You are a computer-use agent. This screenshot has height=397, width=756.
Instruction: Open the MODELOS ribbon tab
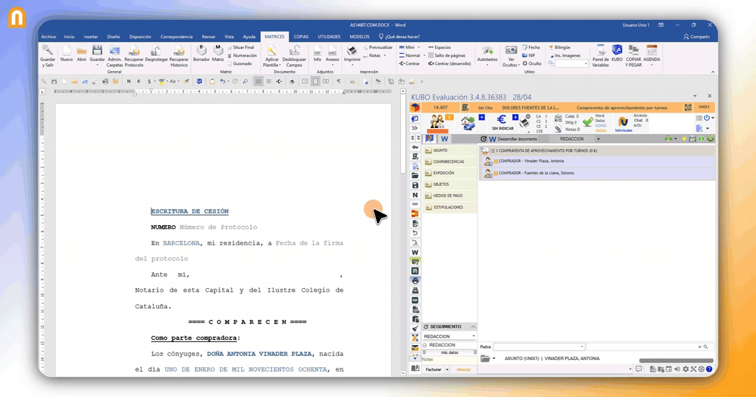[360, 36]
